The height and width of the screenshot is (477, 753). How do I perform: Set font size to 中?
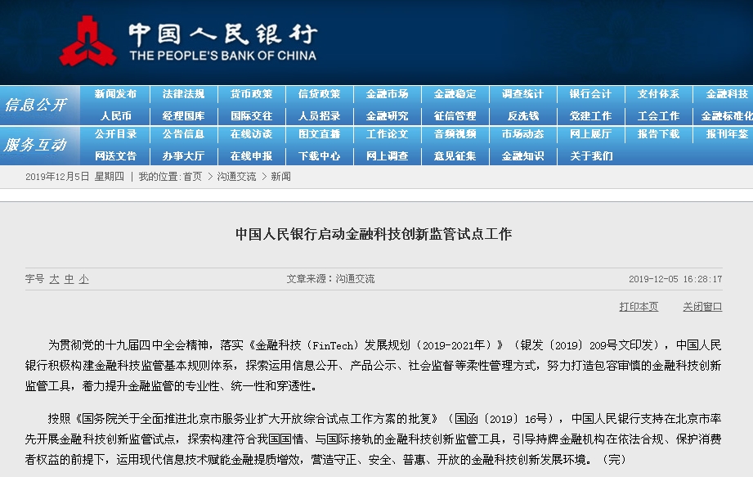click(x=69, y=279)
